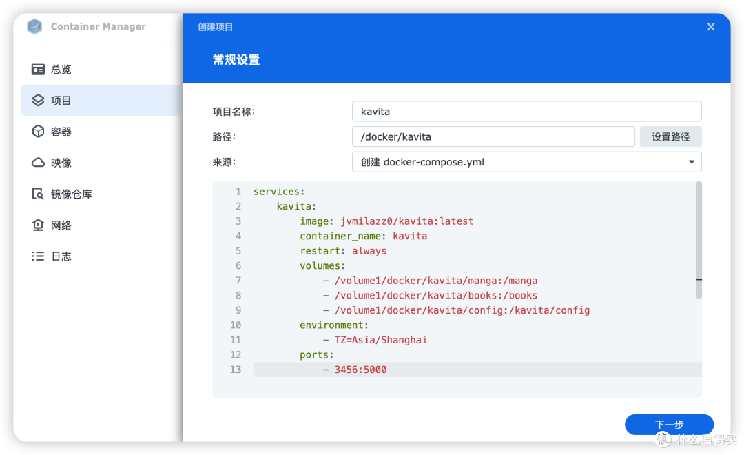Click the 项目 layers icon
744x455 pixels.
[x=38, y=100]
